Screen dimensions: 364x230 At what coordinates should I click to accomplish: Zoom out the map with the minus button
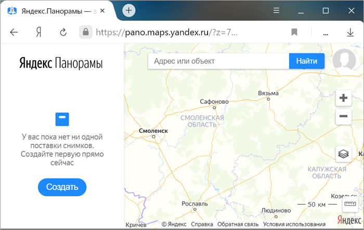click(x=343, y=116)
